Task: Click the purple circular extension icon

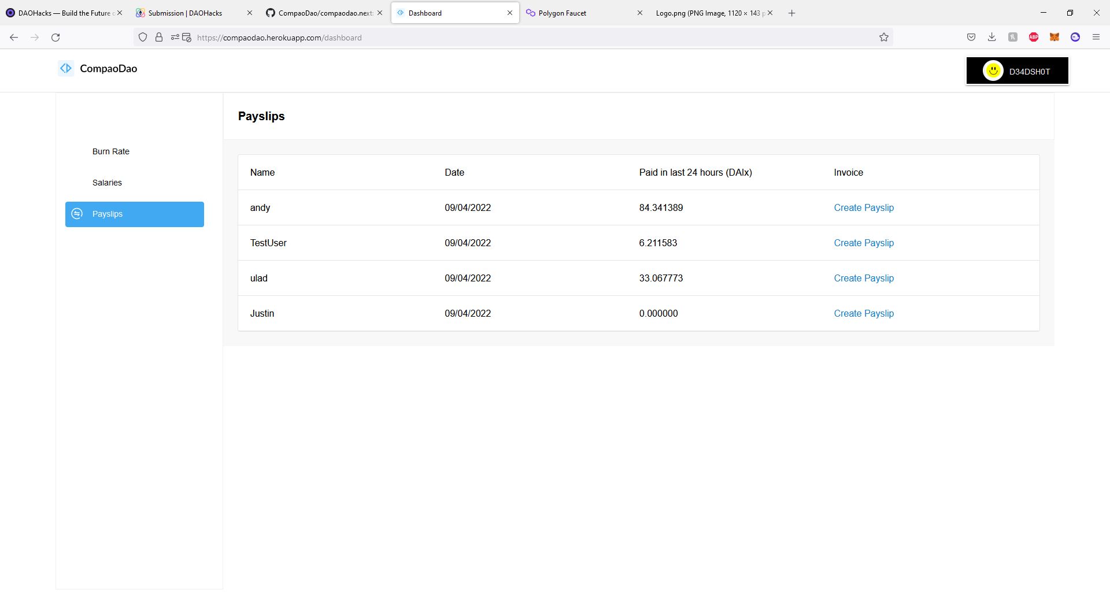Action: (x=1075, y=38)
